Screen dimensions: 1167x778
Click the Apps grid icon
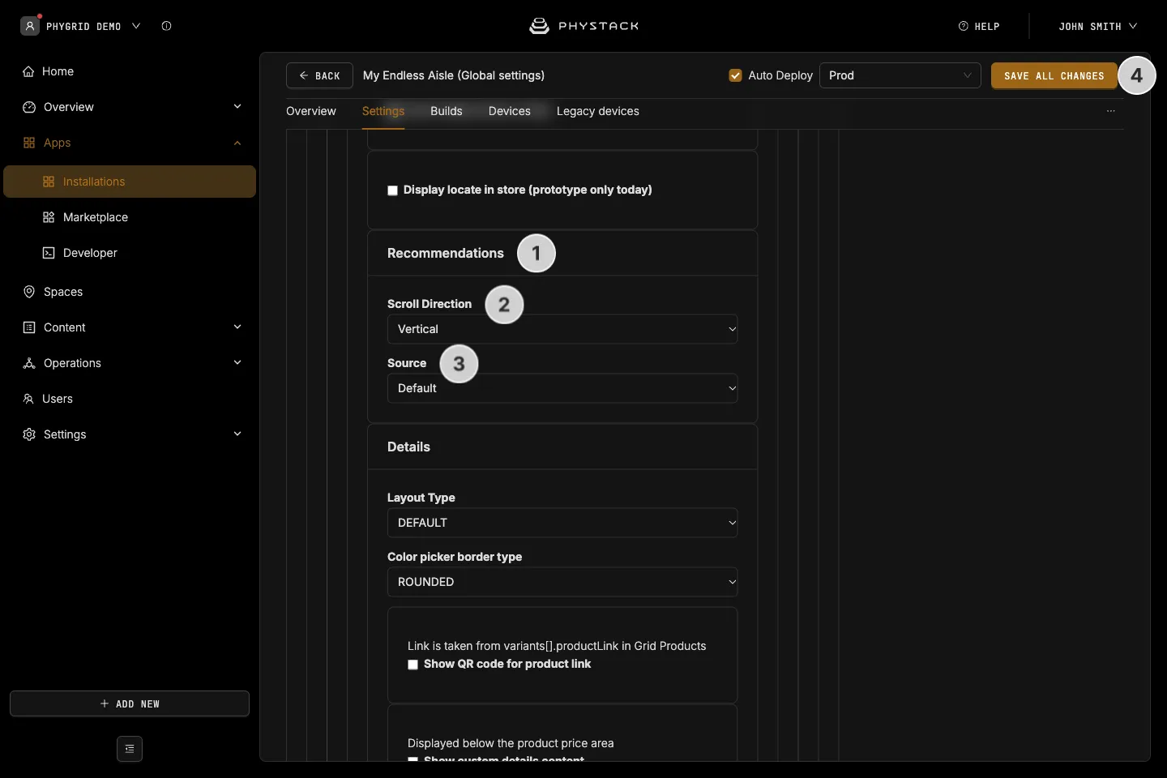[x=29, y=143]
